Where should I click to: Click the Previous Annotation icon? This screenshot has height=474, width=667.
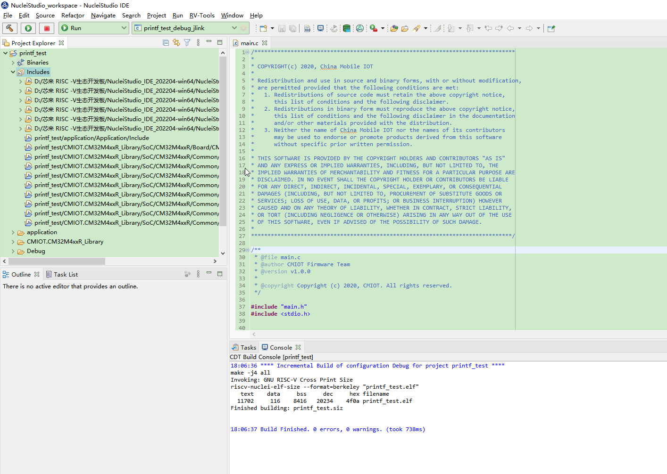470,28
